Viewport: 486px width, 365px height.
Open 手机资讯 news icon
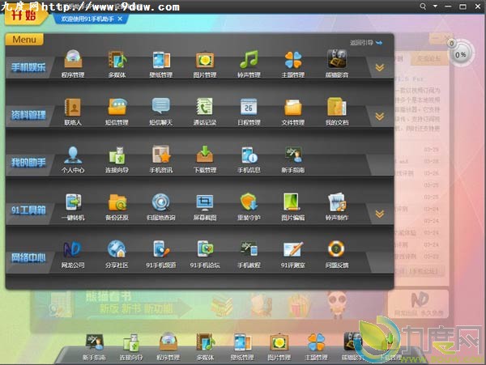(161, 159)
